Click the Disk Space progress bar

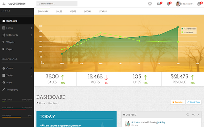tap(17, 101)
